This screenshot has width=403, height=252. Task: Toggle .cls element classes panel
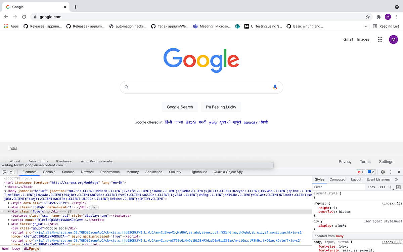point(382,187)
